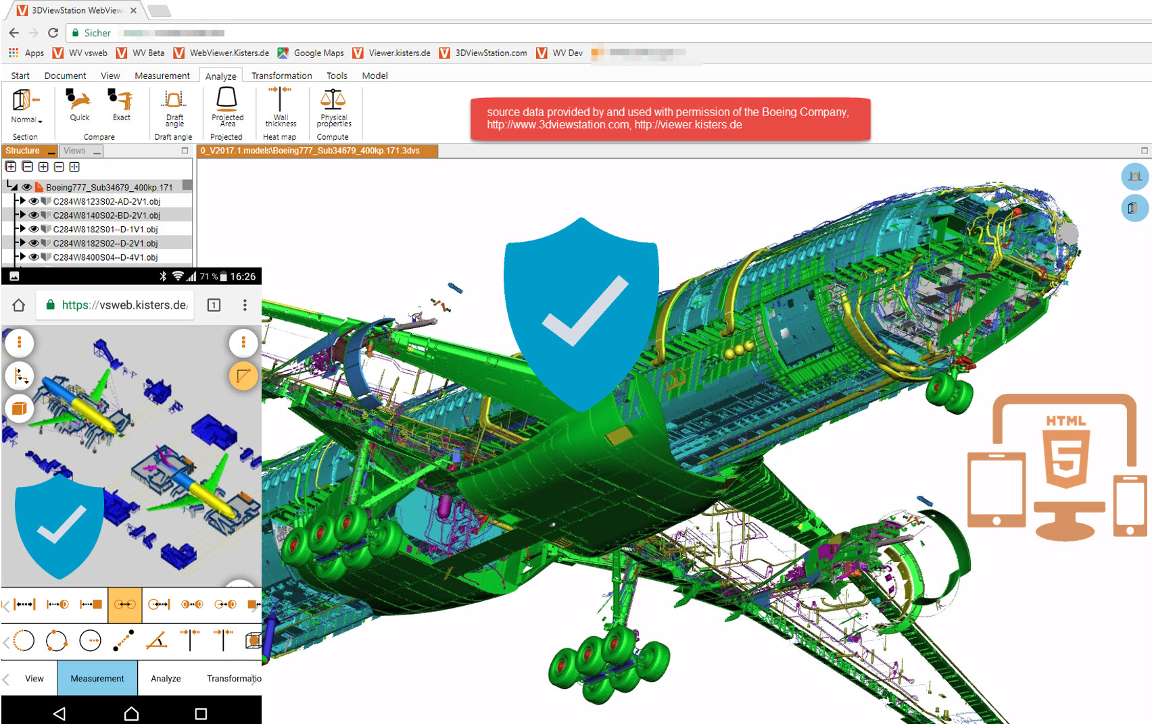This screenshot has width=1152, height=724.
Task: Expand the C284W8140S02-BD-2V1.obj tree node
Action: (22, 215)
